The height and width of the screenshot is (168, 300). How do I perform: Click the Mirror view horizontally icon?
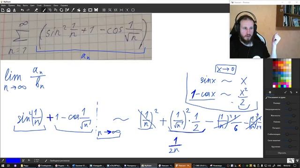click(x=121, y=10)
